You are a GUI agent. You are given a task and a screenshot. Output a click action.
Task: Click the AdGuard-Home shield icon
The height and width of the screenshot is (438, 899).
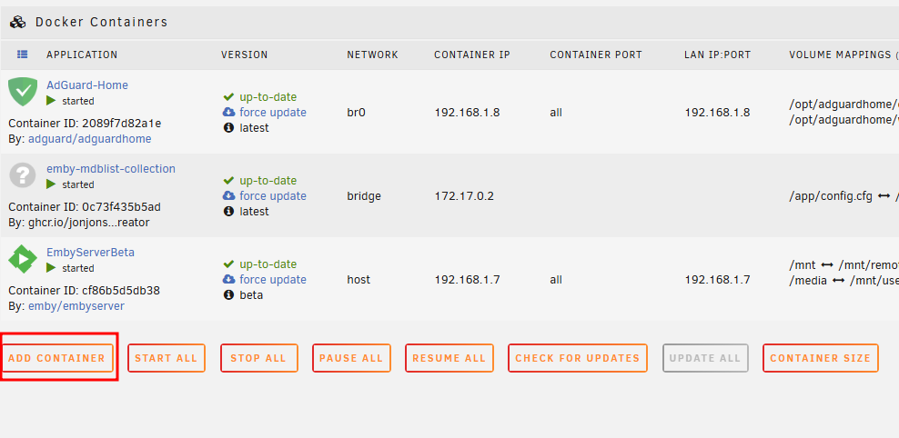coord(23,92)
